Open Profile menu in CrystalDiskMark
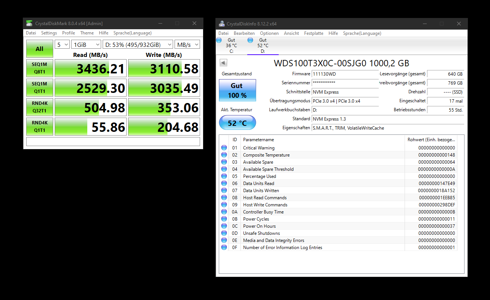Screen dimensions: 490x300 click(x=69, y=33)
